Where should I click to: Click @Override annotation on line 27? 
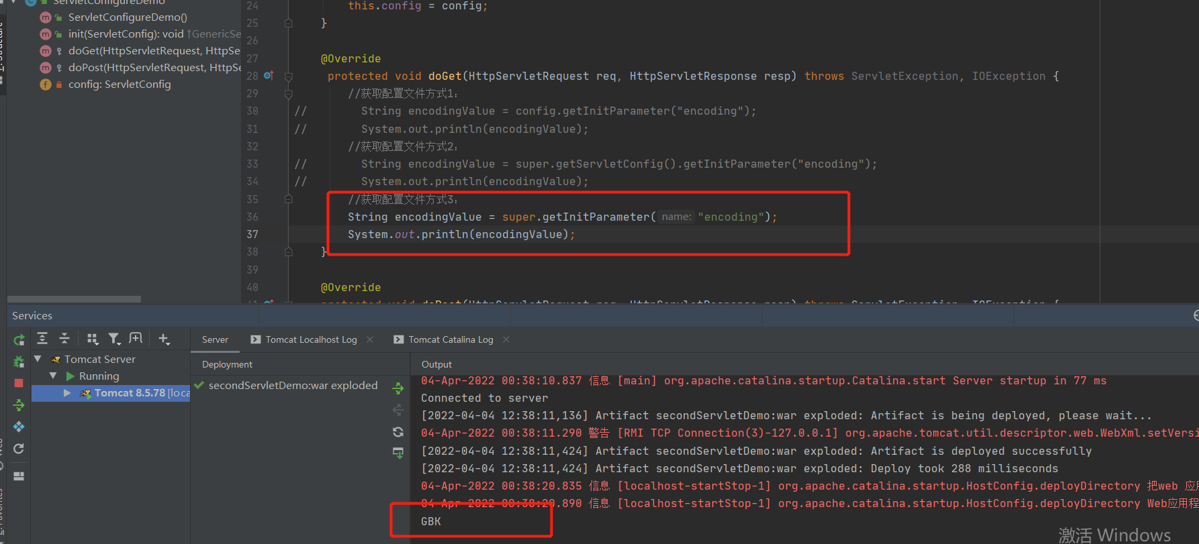350,58
